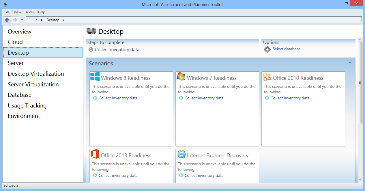Select Overview in the sidebar
This screenshot has height=191, width=365.
tap(43, 31)
